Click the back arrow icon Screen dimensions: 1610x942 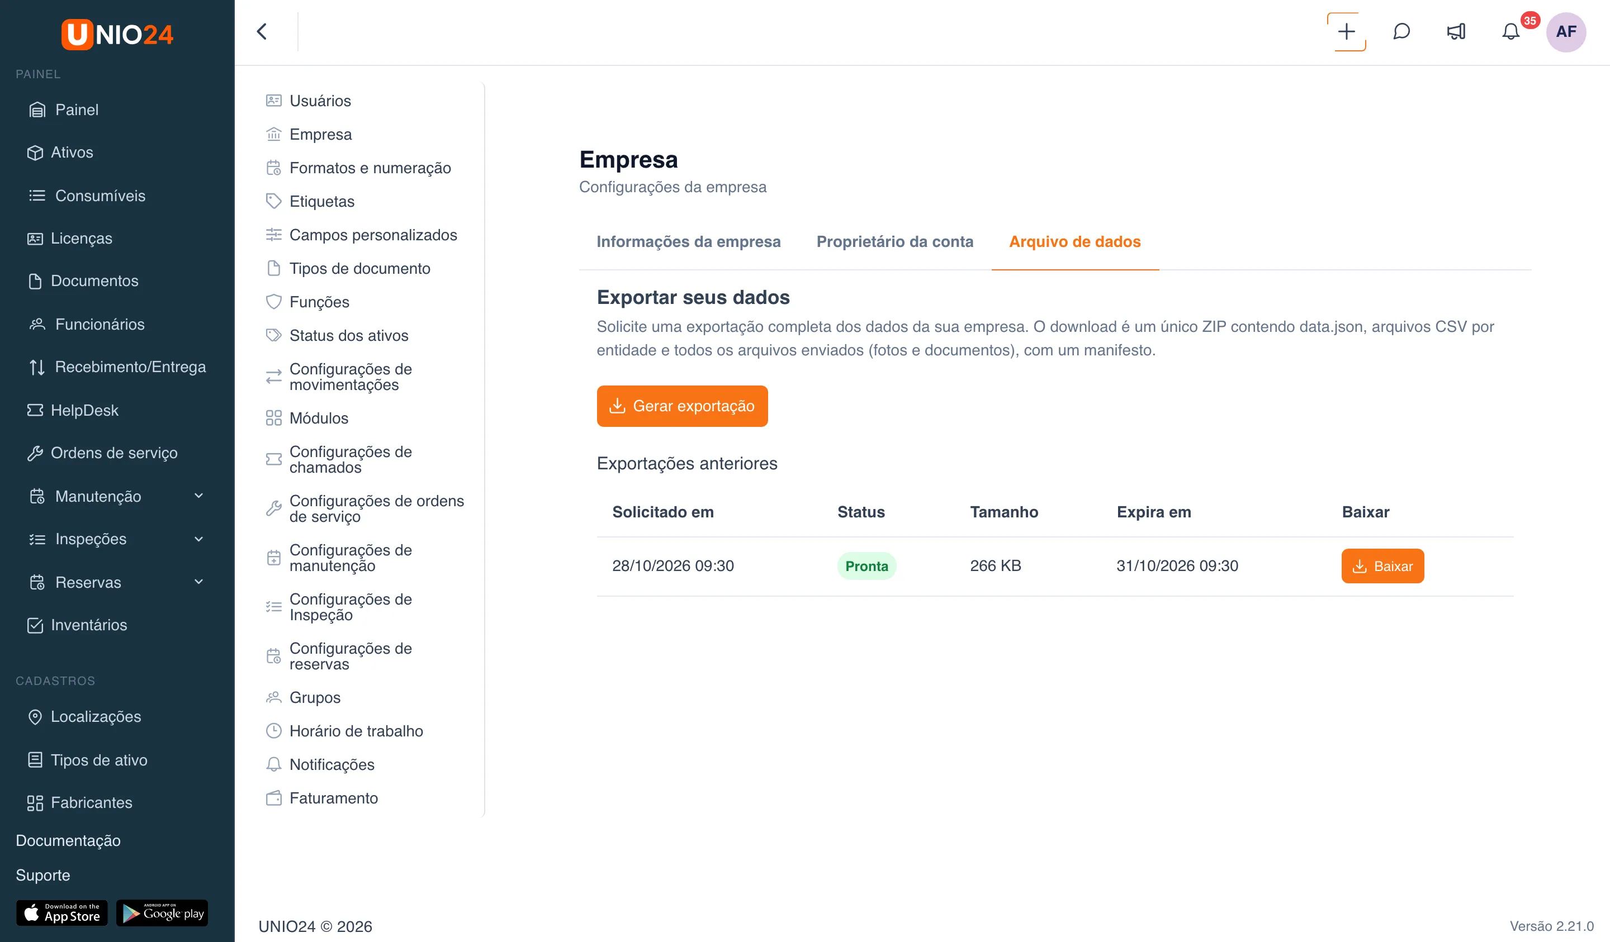click(x=262, y=31)
